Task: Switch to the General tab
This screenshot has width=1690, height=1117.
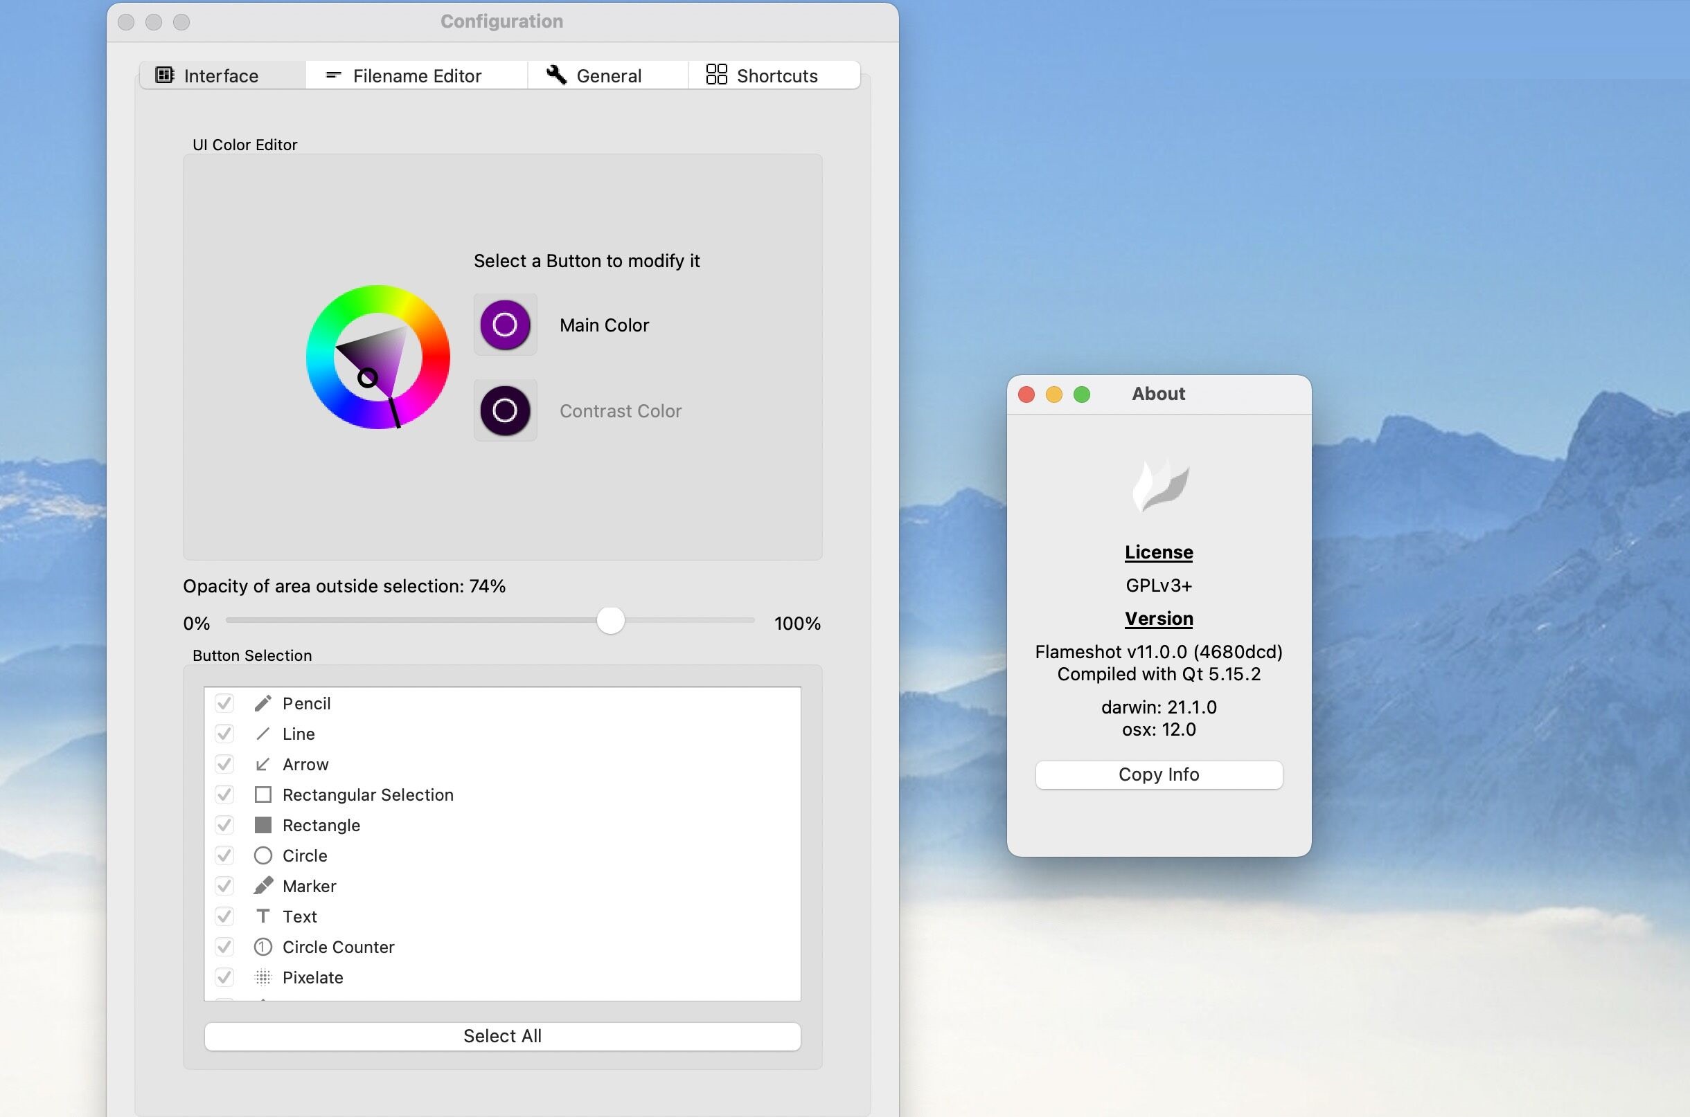Action: point(592,75)
